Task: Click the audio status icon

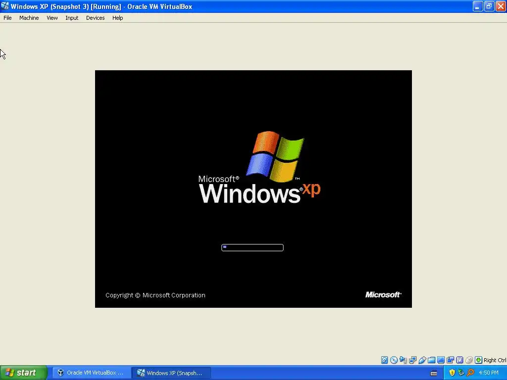Action: 403,360
